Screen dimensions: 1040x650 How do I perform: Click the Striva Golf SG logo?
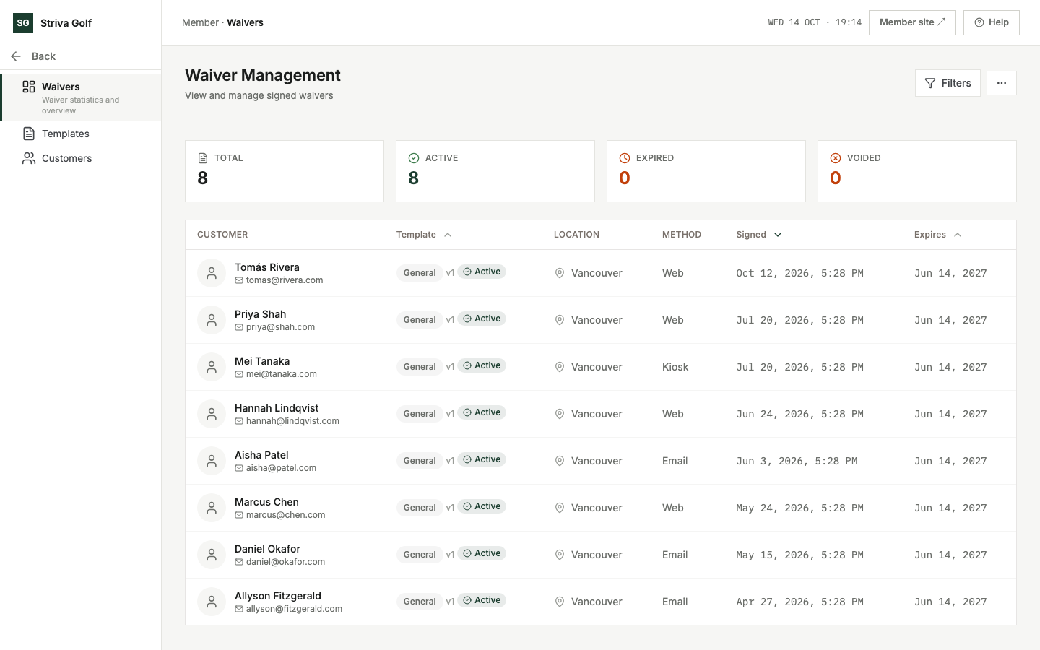[23, 23]
